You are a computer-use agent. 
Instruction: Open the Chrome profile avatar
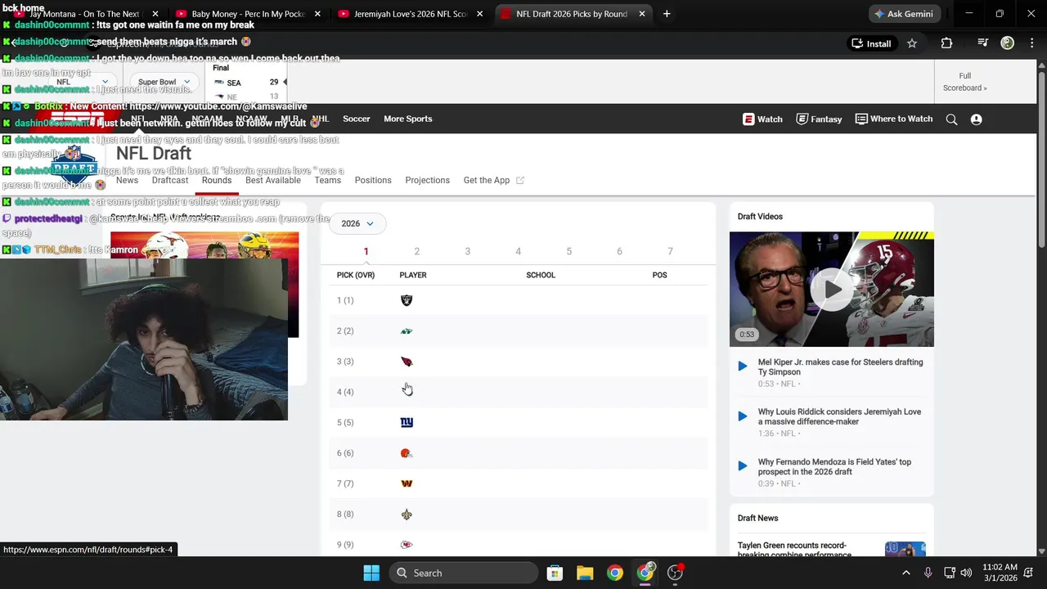pyautogui.click(x=1008, y=43)
